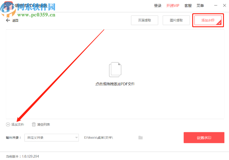229x160 pixels.
Task: Click the version text 1.0.129.294
Action: (x=30, y=156)
